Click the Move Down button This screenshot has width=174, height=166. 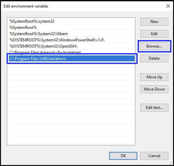(154, 89)
